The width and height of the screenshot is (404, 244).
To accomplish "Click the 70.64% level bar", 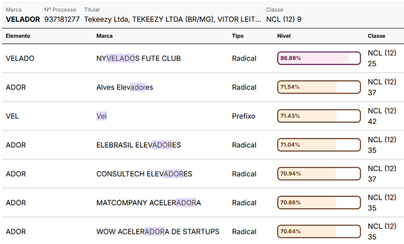I will point(318,231).
